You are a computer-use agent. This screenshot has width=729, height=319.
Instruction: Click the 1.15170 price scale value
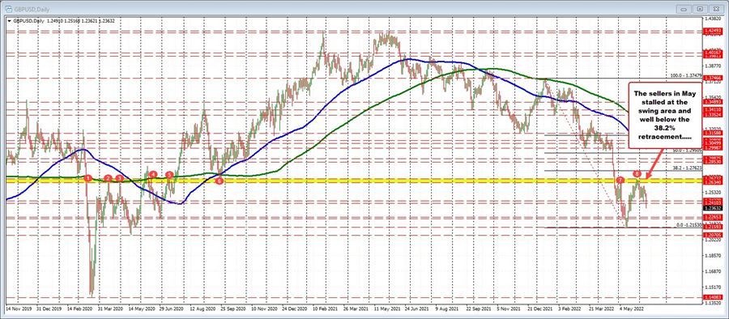tap(712, 287)
